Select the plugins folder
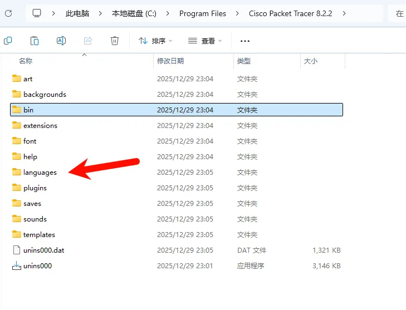This screenshot has width=406, height=310. pyautogui.click(x=177, y=188)
